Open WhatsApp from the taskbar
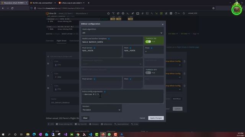 click(109, 134)
